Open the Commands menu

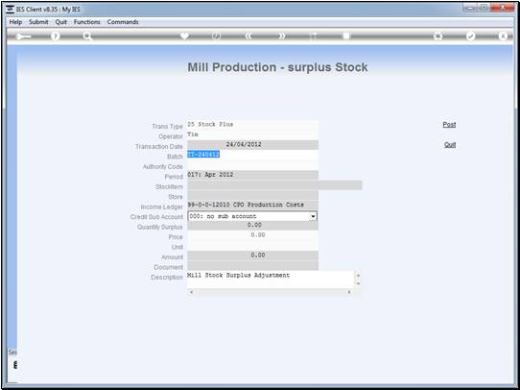tap(123, 22)
